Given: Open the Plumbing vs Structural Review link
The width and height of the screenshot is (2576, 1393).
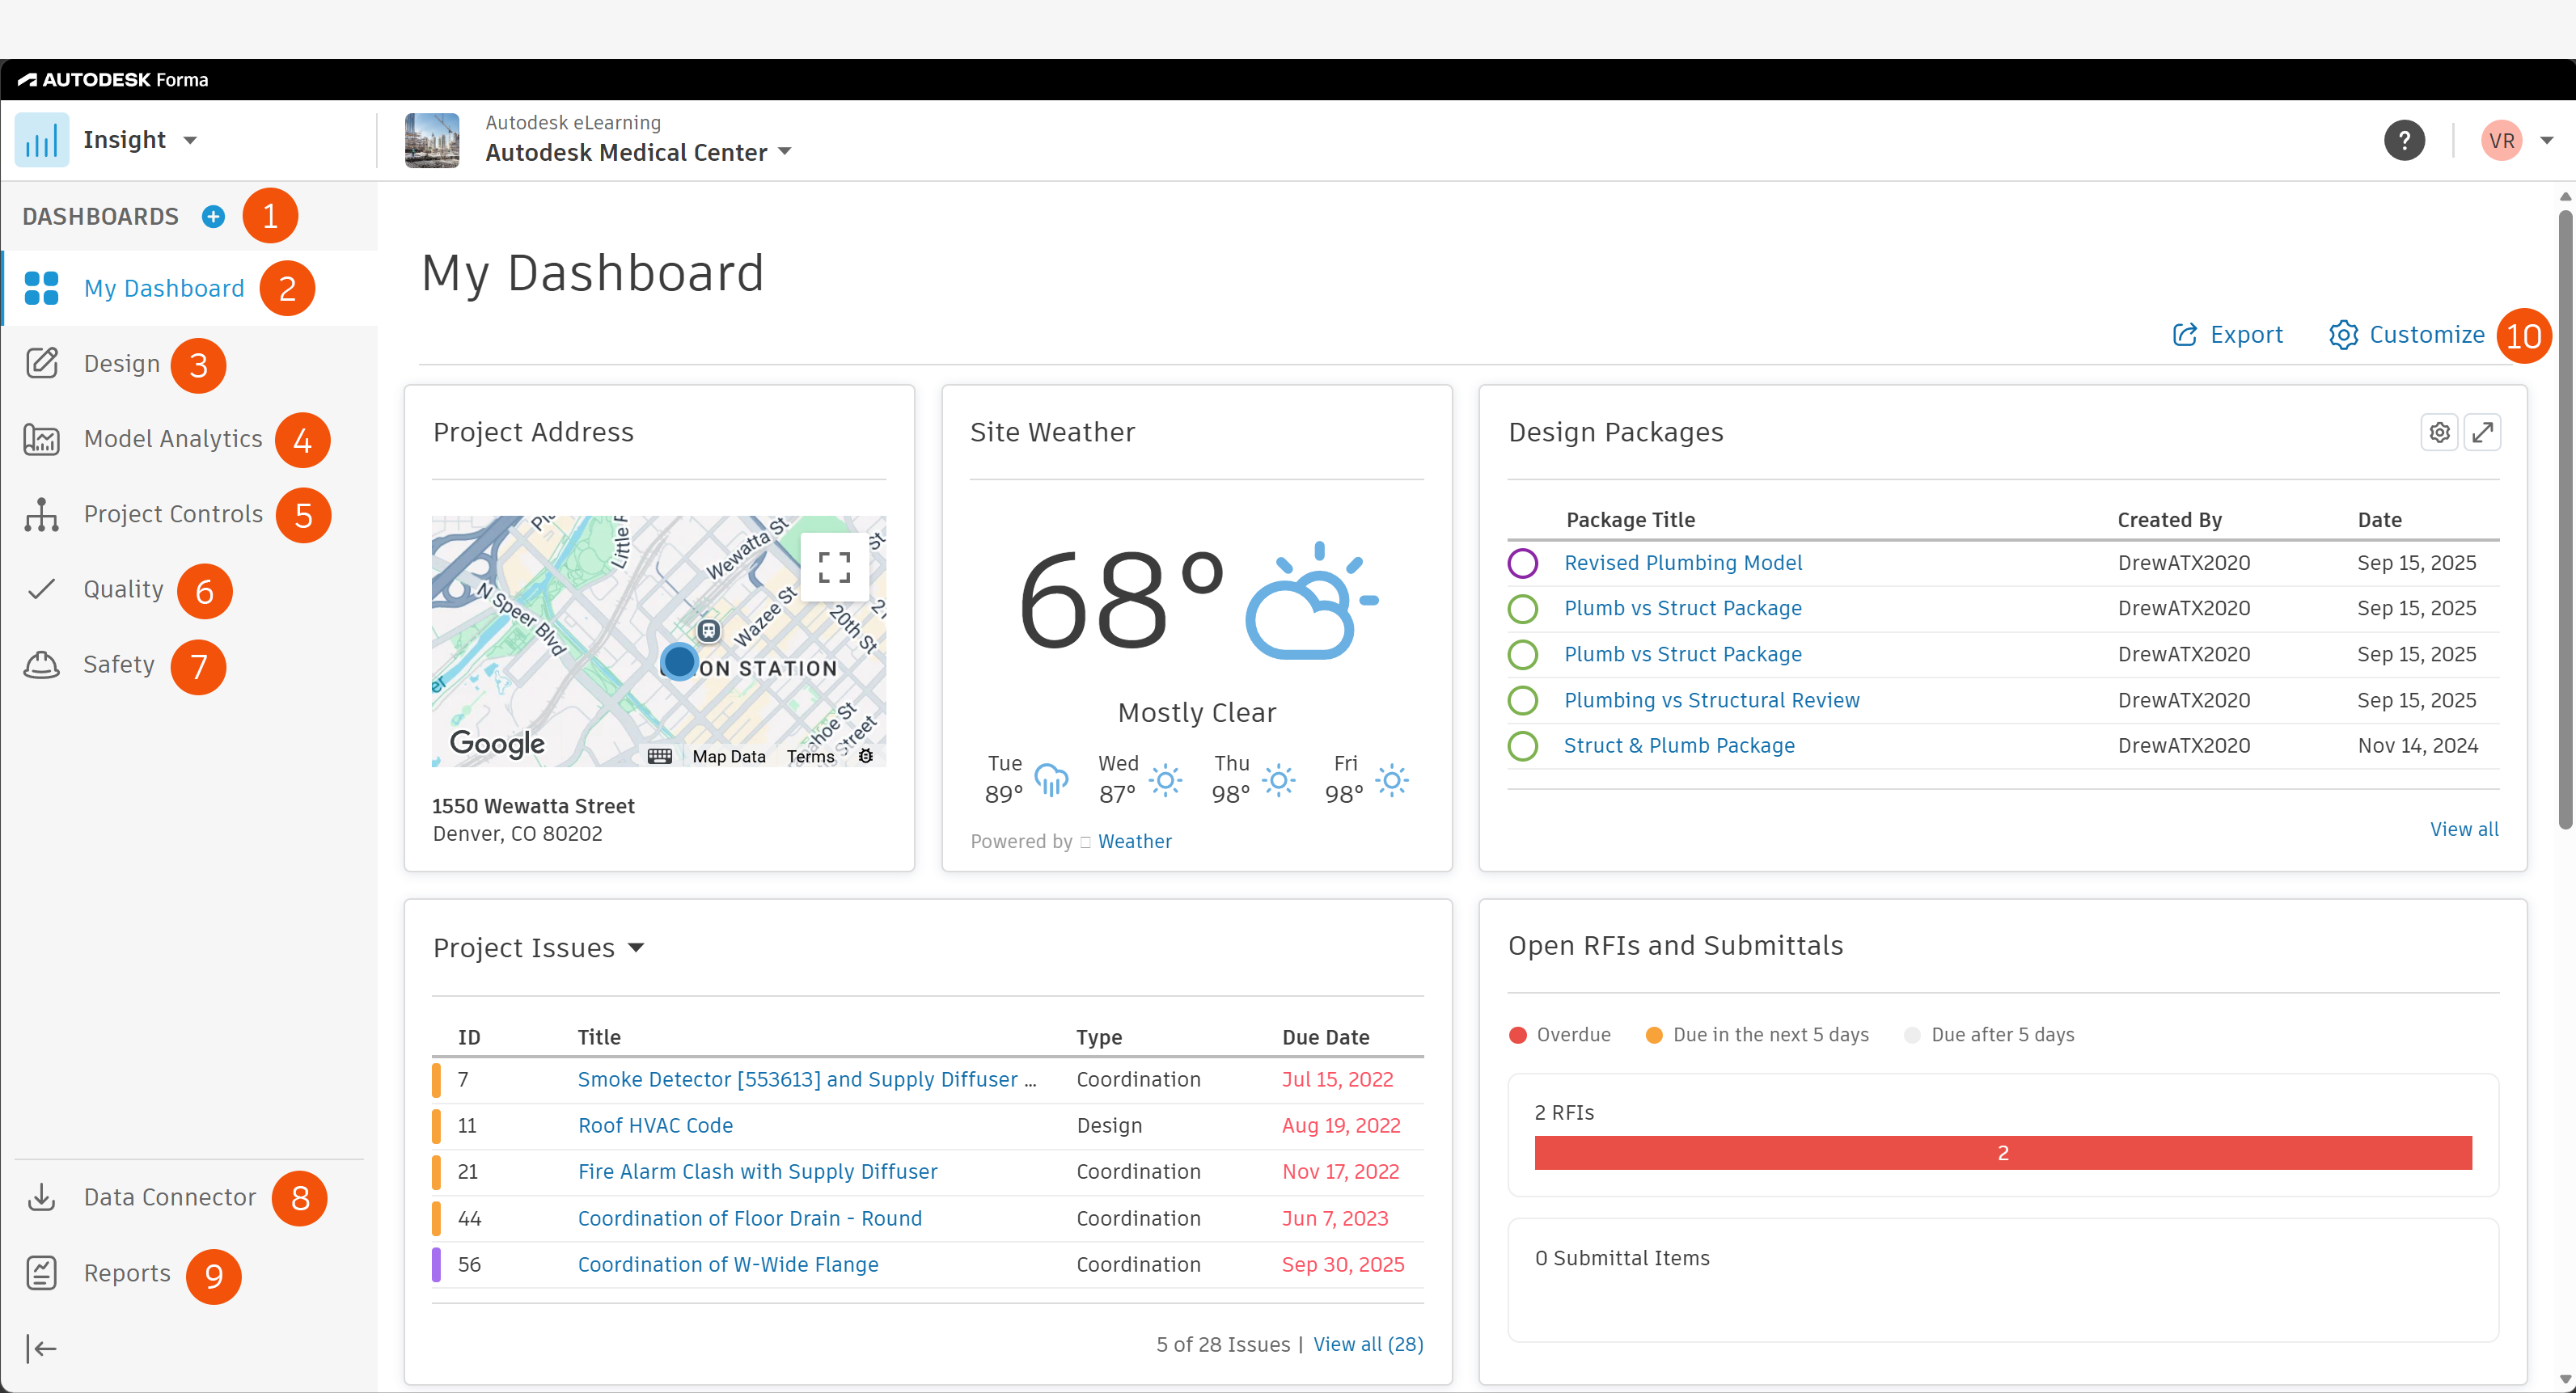Looking at the screenshot, I should coord(1712,700).
